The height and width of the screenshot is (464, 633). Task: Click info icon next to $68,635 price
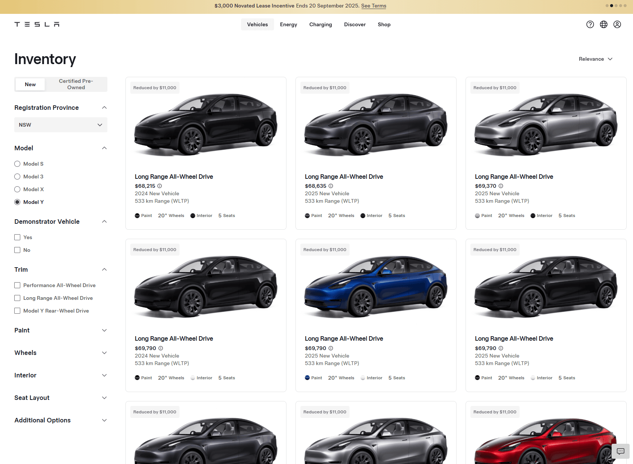click(x=331, y=186)
